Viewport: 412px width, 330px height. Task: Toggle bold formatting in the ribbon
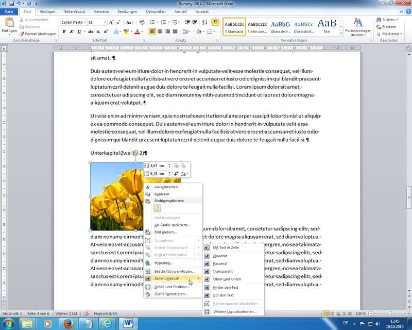[x=64, y=31]
